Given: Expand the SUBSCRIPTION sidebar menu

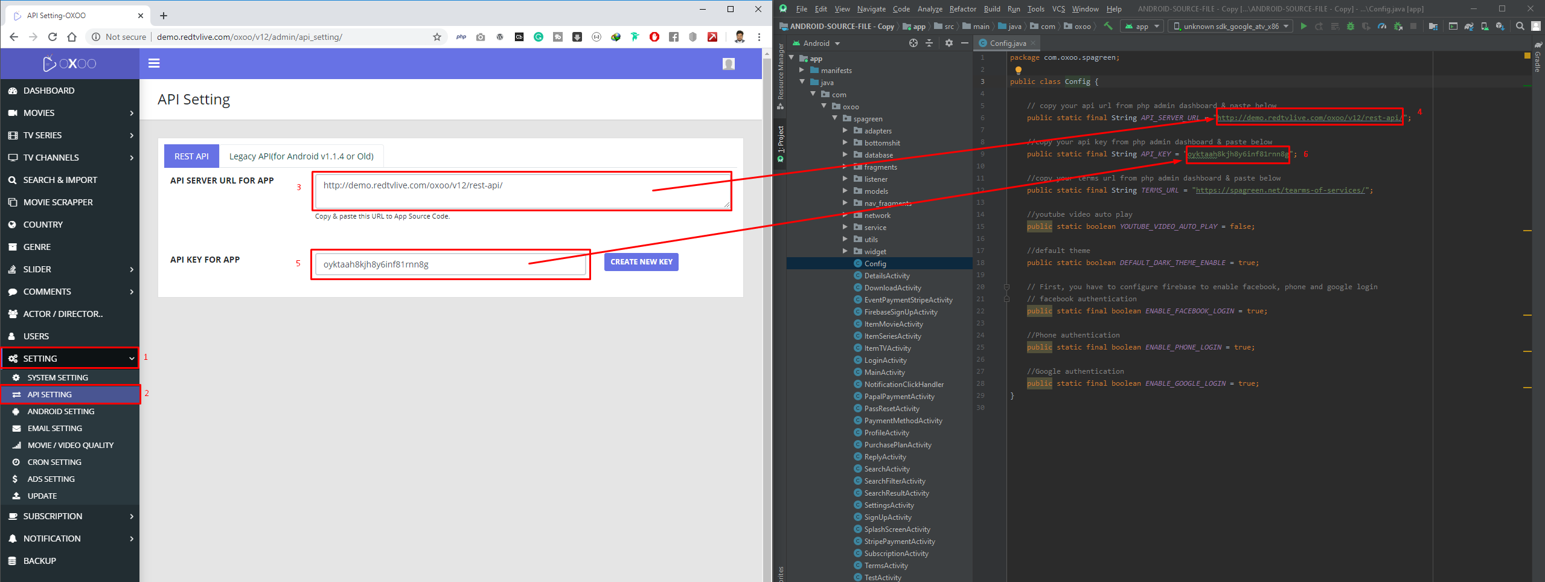Looking at the screenshot, I should click(70, 516).
